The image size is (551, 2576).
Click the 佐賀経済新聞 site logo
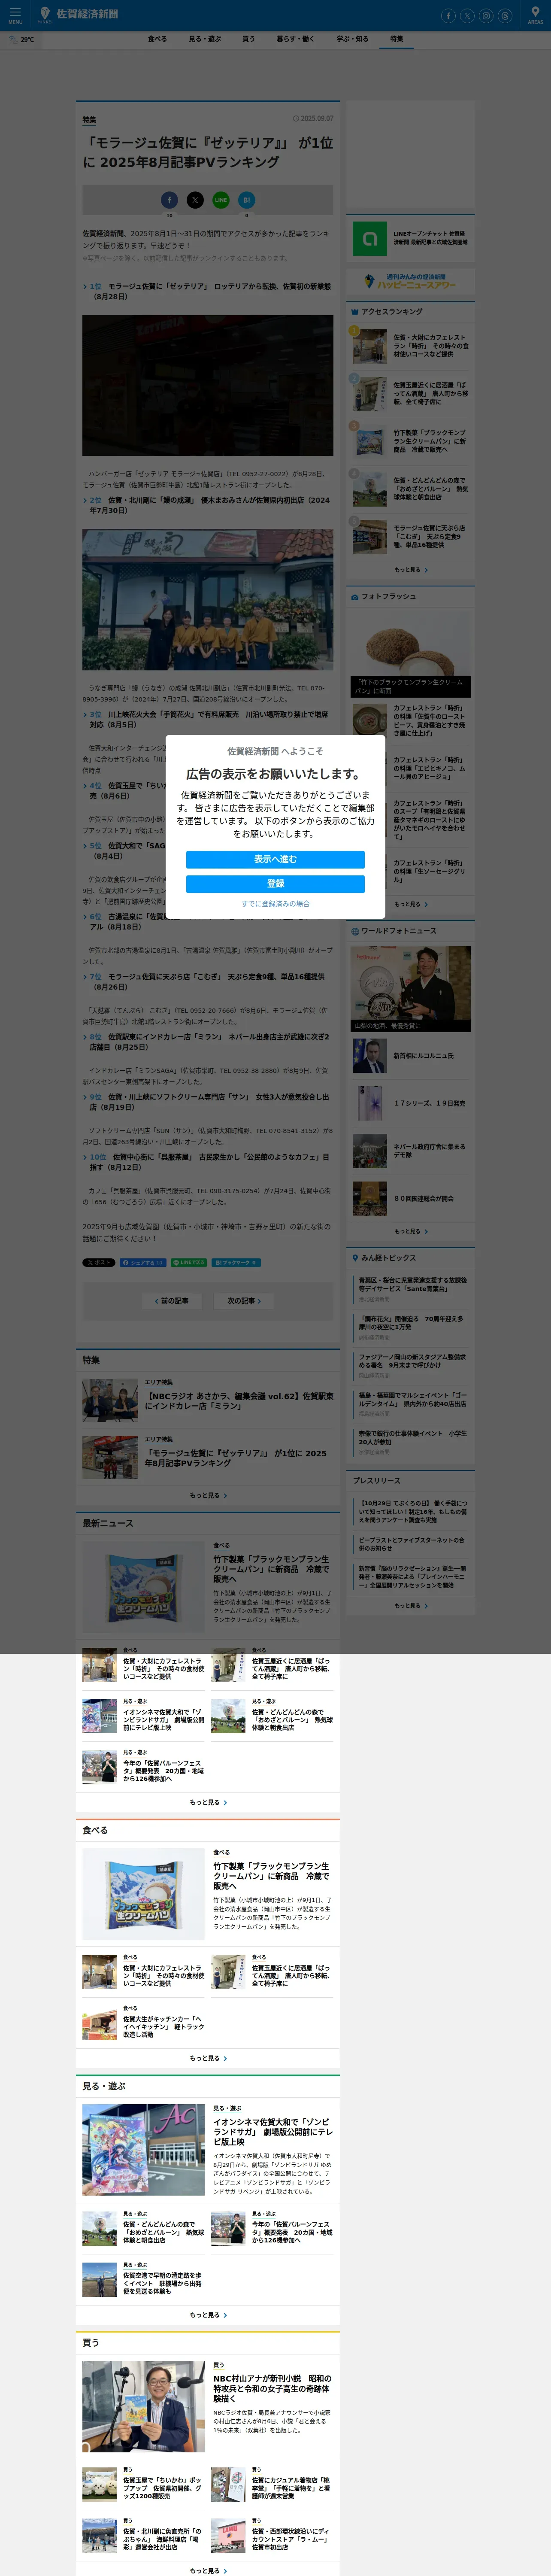(x=78, y=14)
